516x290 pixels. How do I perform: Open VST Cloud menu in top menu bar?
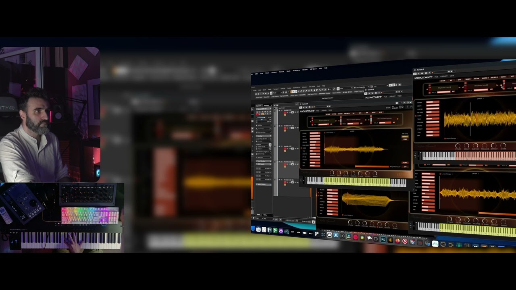click(x=313, y=69)
